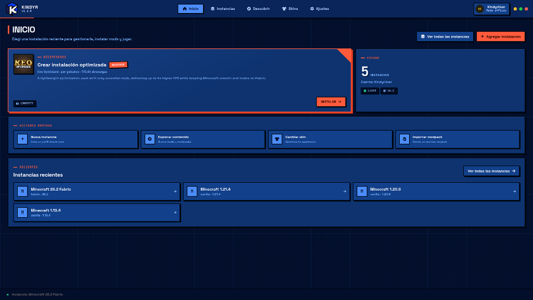
Task: Go to Ajustes settings
Action: [319, 9]
